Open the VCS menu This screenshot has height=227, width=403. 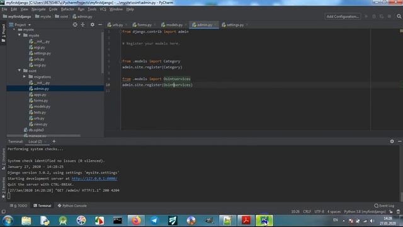[103, 9]
